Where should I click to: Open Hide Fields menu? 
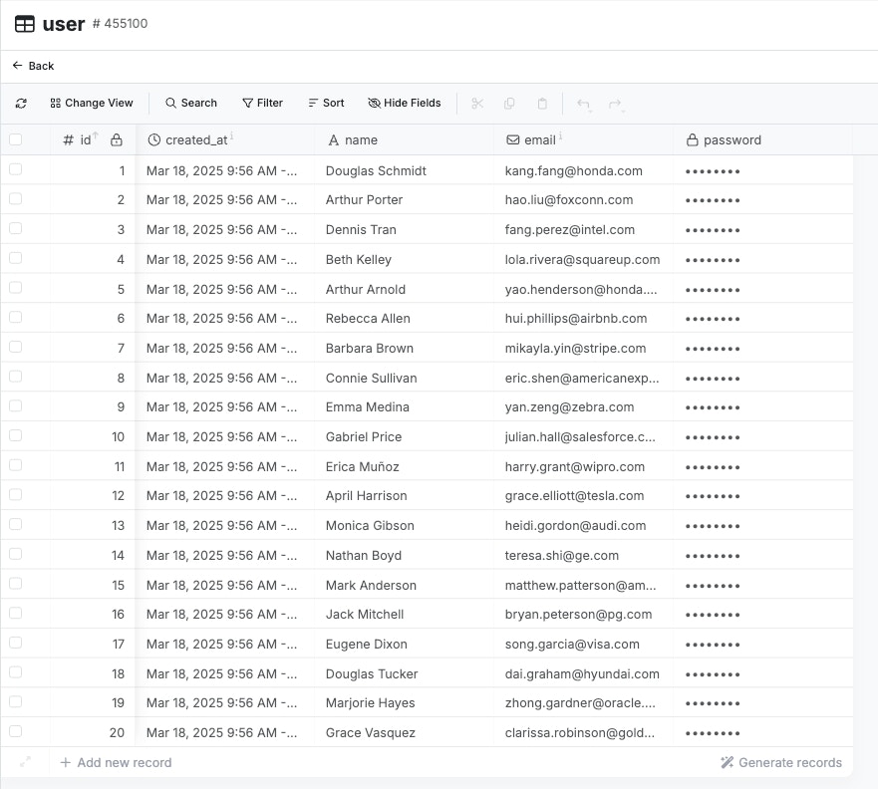click(x=405, y=103)
